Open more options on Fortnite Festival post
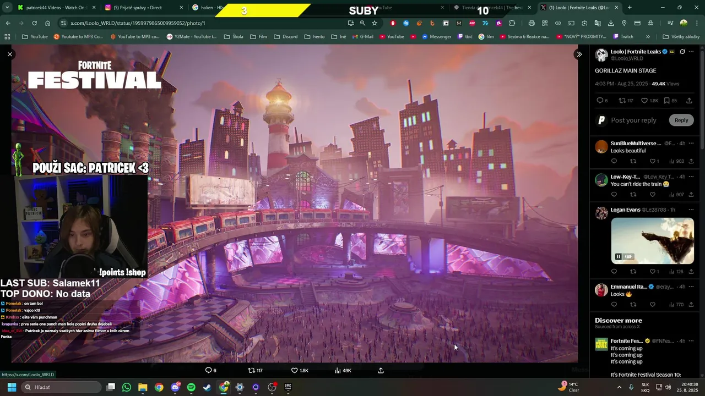 pos(691,341)
